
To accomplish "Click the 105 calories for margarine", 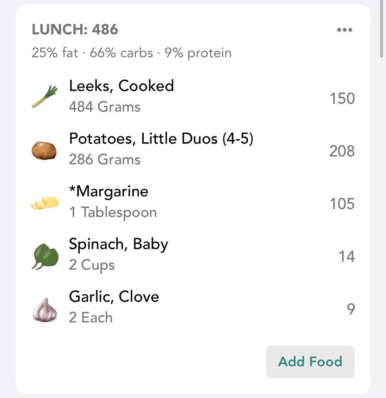I will click(342, 204).
